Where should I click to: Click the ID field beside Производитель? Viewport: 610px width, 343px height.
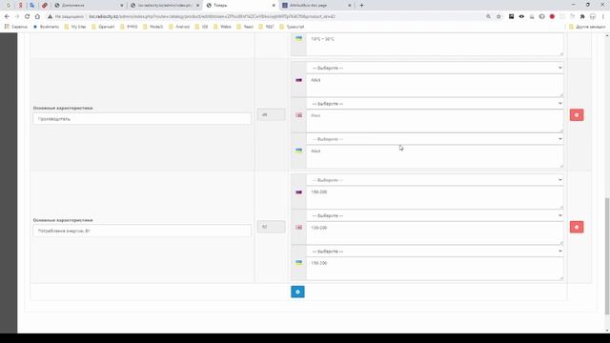(271, 114)
